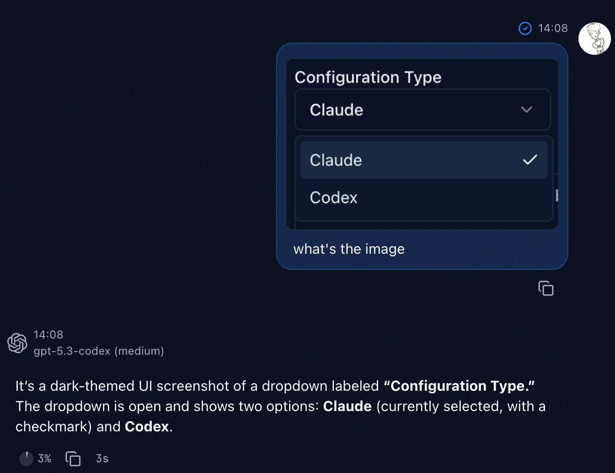This screenshot has width=615, height=473.
Task: Copy the assistant response with copy icon
Action: click(73, 459)
